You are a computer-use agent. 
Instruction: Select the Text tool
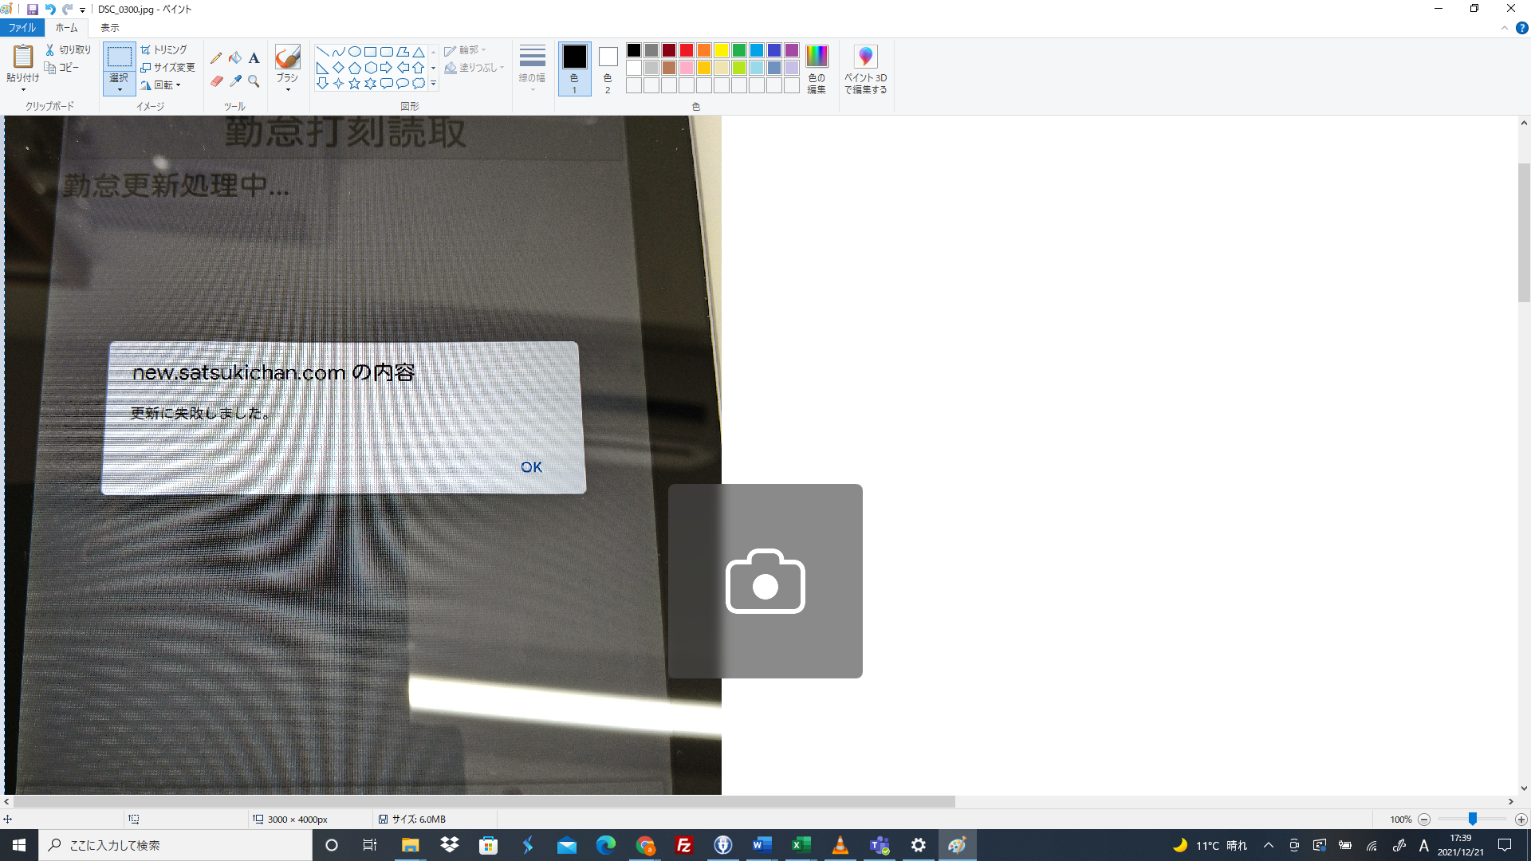[x=254, y=58]
